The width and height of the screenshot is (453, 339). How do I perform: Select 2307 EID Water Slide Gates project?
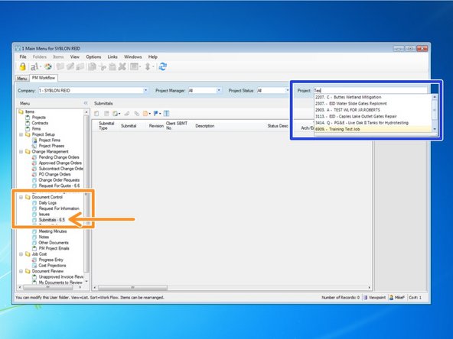pyautogui.click(x=373, y=104)
